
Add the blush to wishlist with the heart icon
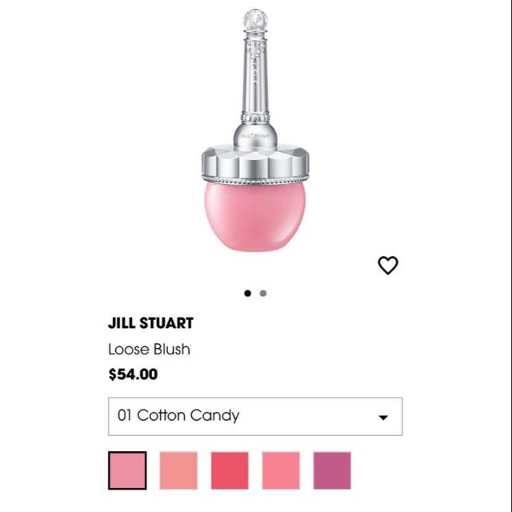[x=388, y=265]
